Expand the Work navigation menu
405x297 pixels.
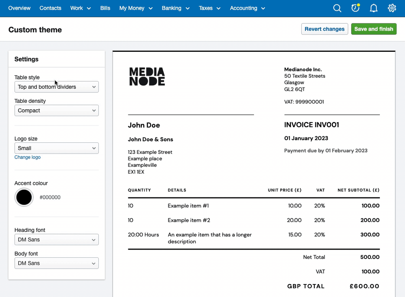pyautogui.click(x=80, y=8)
